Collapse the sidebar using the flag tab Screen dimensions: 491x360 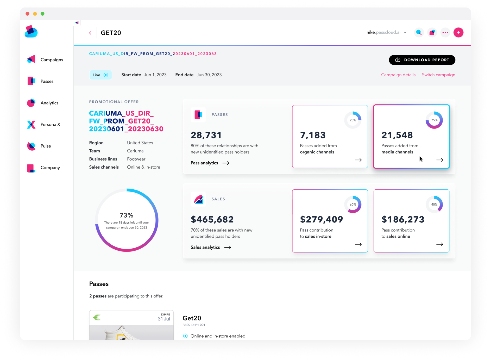[77, 23]
